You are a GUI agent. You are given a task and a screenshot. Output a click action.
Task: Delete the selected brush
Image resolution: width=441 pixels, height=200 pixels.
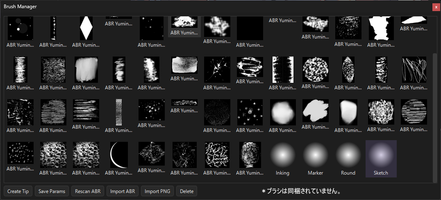(187, 191)
